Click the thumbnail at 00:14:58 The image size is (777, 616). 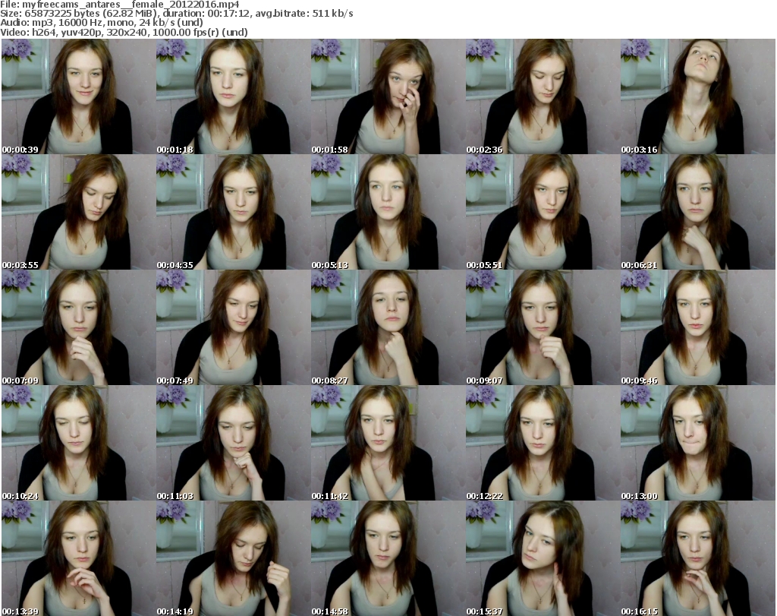point(388,558)
